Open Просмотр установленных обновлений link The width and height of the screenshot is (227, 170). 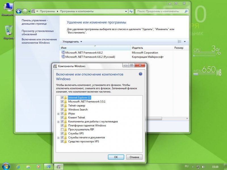pyautogui.click(x=38, y=33)
